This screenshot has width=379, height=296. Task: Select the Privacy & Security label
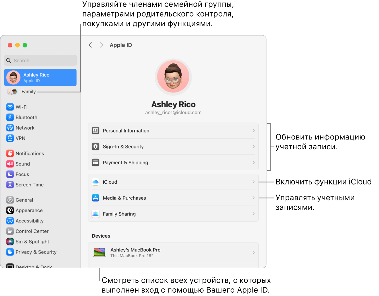click(36, 252)
